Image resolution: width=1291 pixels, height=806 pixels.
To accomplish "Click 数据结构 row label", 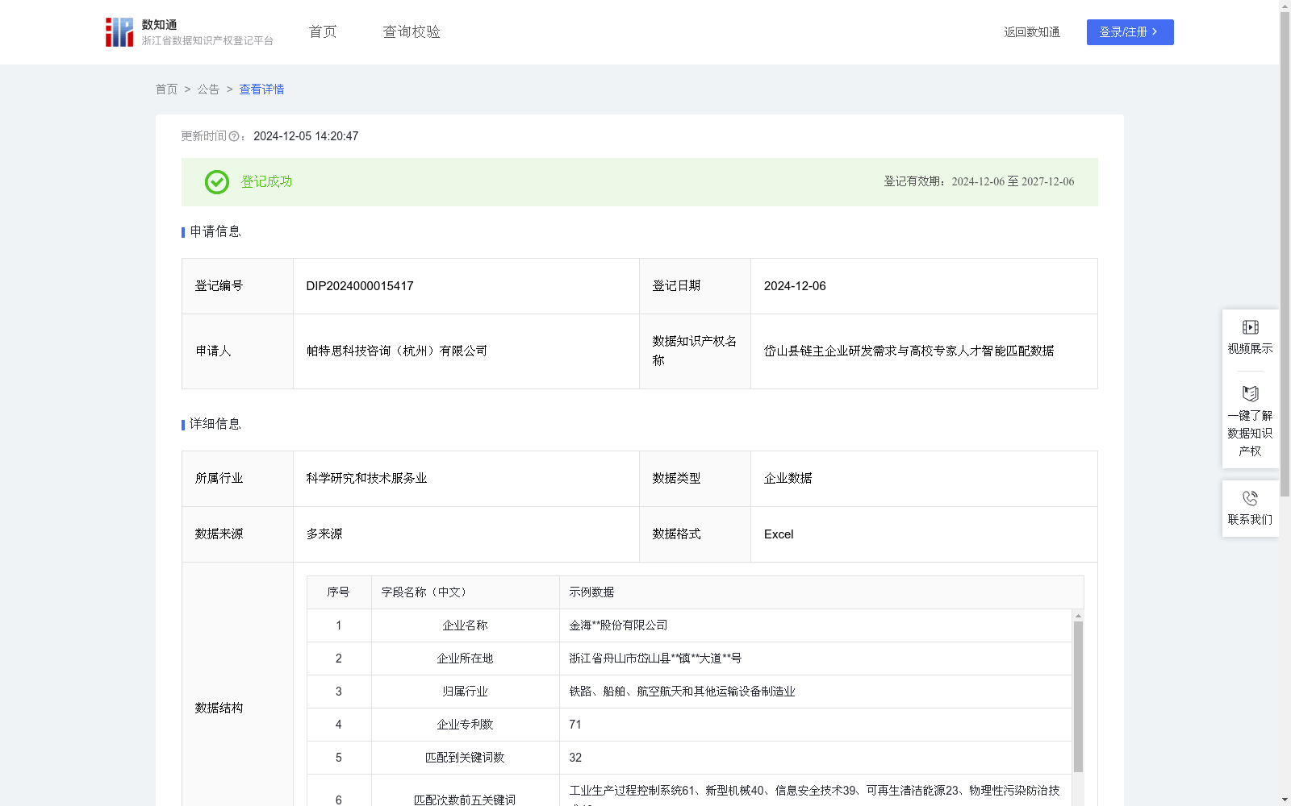I will (x=219, y=708).
